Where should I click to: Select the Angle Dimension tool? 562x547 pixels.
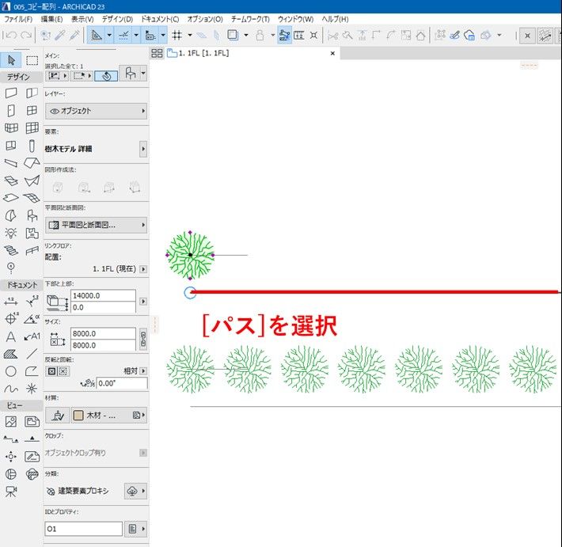[32, 318]
